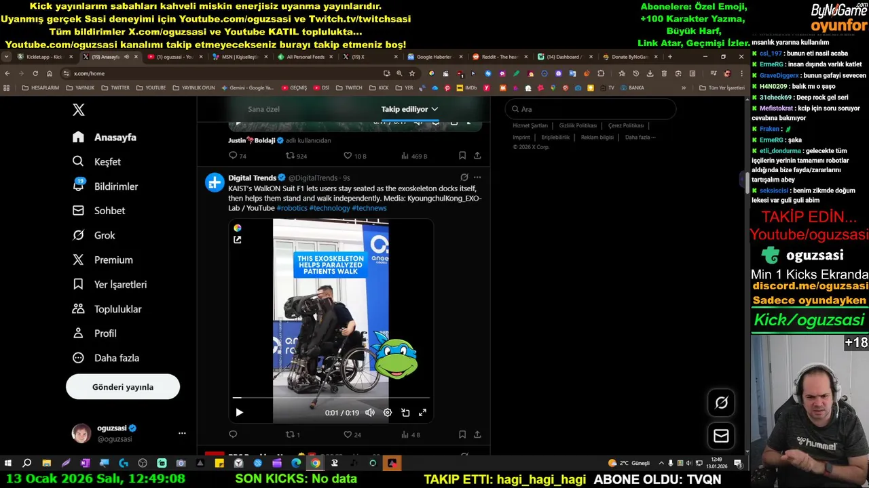Open video settings gear
This screenshot has width=869, height=488.
coord(388,412)
